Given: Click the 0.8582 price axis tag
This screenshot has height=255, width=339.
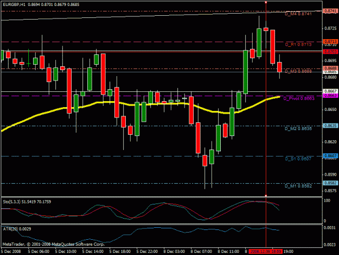Looking at the screenshot, I should [330, 183].
